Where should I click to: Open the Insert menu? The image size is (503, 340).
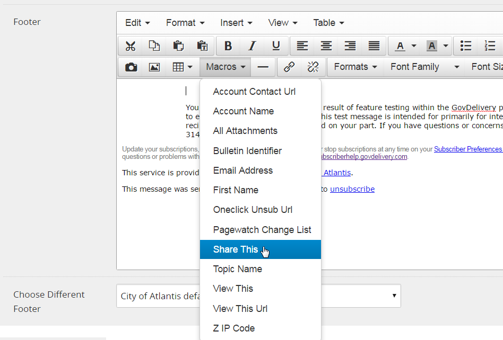(236, 23)
